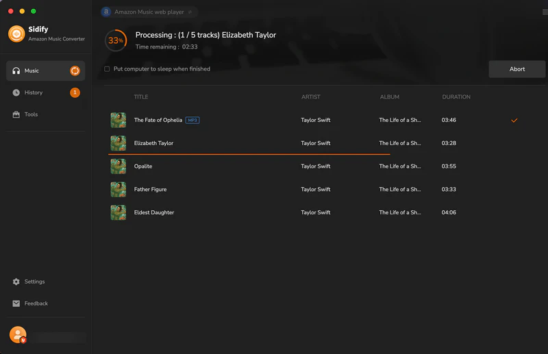Enable Put computer to sleep when finished
This screenshot has height=354, width=548.
pyautogui.click(x=107, y=69)
